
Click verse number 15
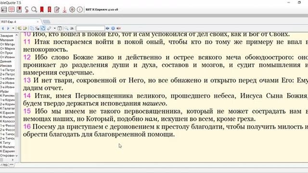(27, 111)
